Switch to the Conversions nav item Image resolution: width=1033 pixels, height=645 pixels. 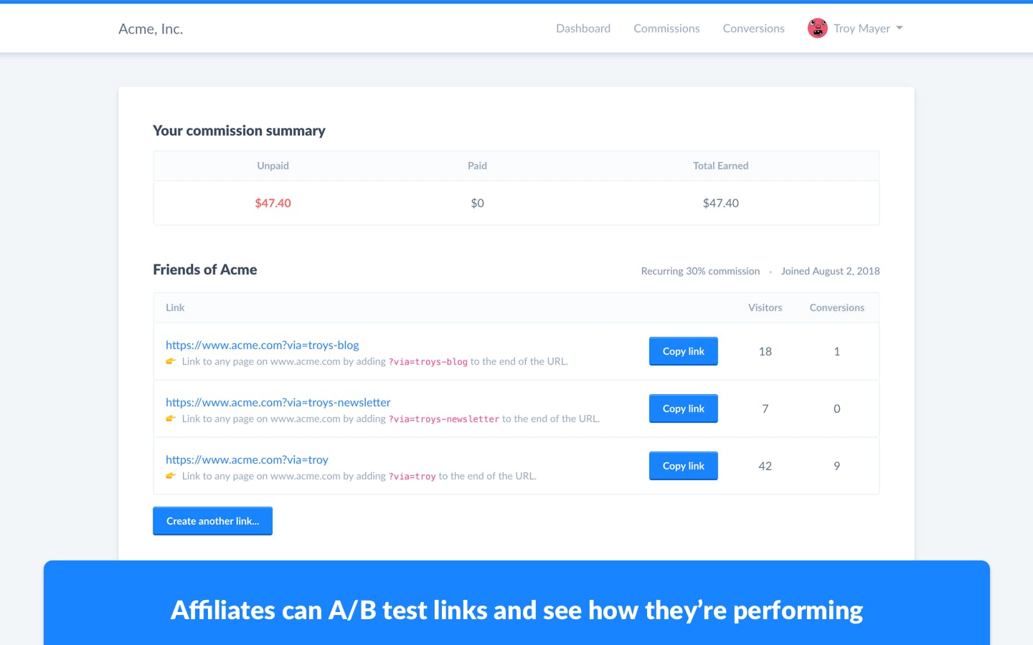click(x=753, y=29)
